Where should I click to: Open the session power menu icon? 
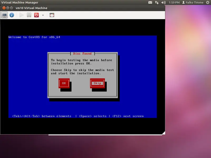coord(208,2)
